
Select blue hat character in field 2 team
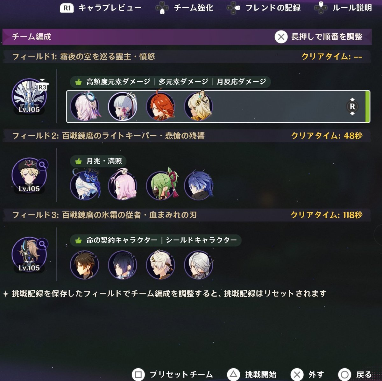84,186
